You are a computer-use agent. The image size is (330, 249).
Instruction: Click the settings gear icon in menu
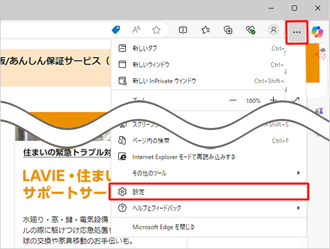[122, 192]
